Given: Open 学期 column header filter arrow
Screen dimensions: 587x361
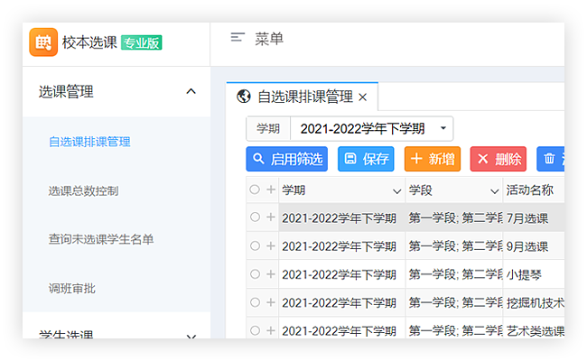Looking at the screenshot, I should point(396,191).
